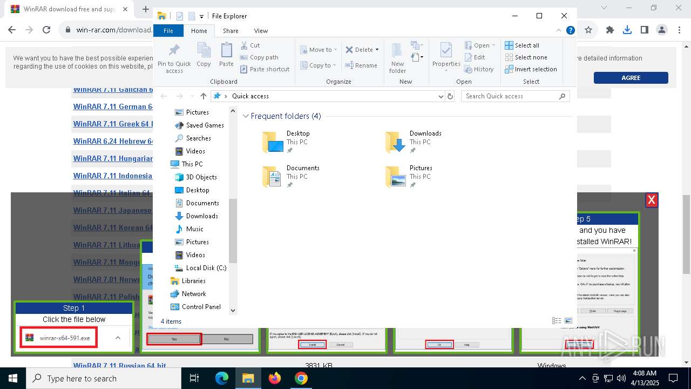Click the Refresh button in address bar

pos(450,96)
